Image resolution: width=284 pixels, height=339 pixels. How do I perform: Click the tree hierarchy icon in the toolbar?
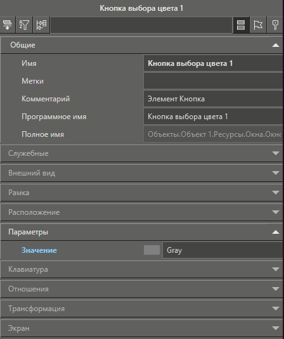[41, 25]
